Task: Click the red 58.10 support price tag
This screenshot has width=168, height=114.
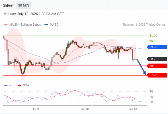Action: (157, 66)
